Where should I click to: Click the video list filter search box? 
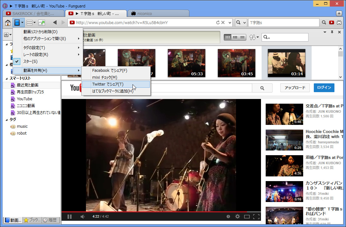(x=285, y=37)
